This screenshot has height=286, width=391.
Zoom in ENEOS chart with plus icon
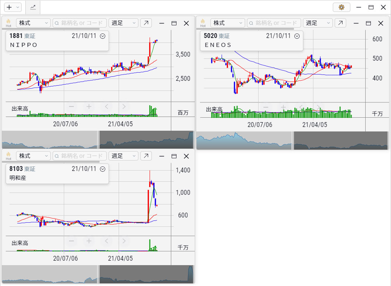(x=283, y=107)
